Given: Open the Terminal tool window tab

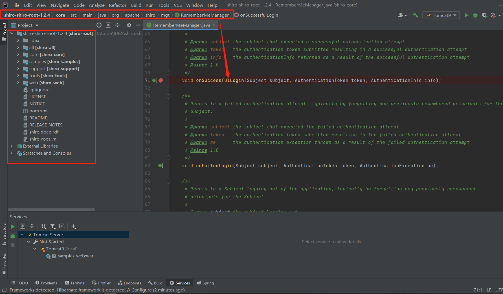Looking at the screenshot, I should click(x=75, y=283).
